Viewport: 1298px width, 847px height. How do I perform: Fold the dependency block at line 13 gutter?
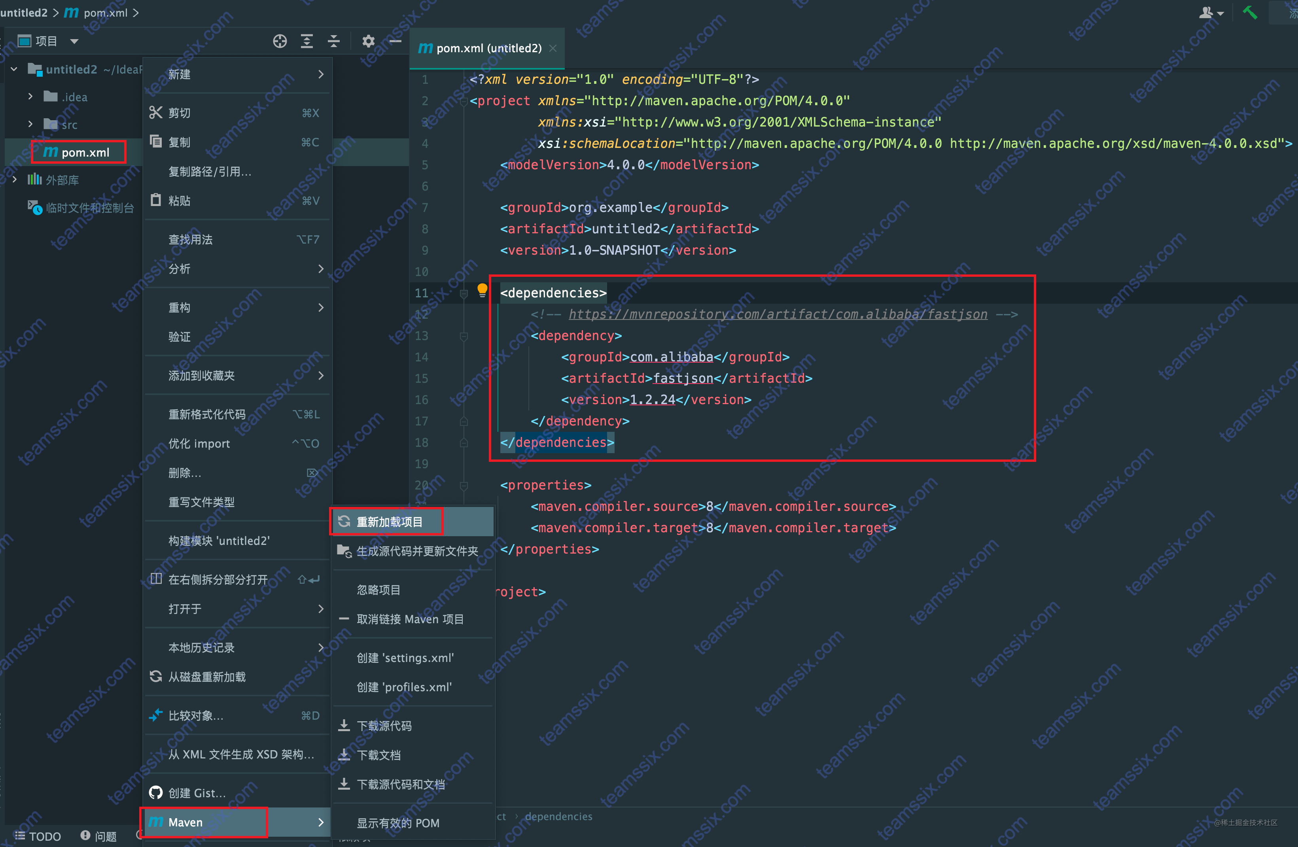464,336
